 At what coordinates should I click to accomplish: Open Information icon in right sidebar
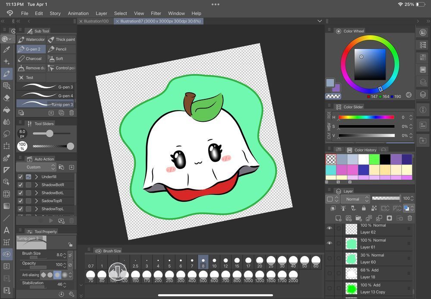click(423, 110)
